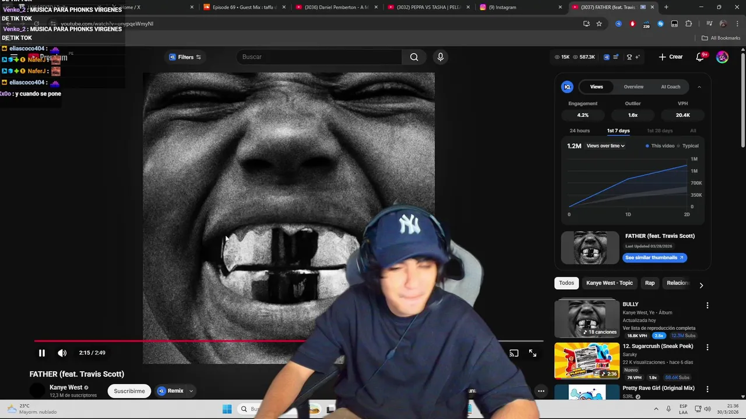The width and height of the screenshot is (746, 419).
Task: Open the Windows Start menu
Action: point(227,409)
